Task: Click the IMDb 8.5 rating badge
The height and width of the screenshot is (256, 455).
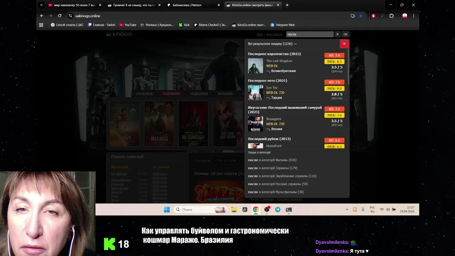Action: click(x=334, y=62)
